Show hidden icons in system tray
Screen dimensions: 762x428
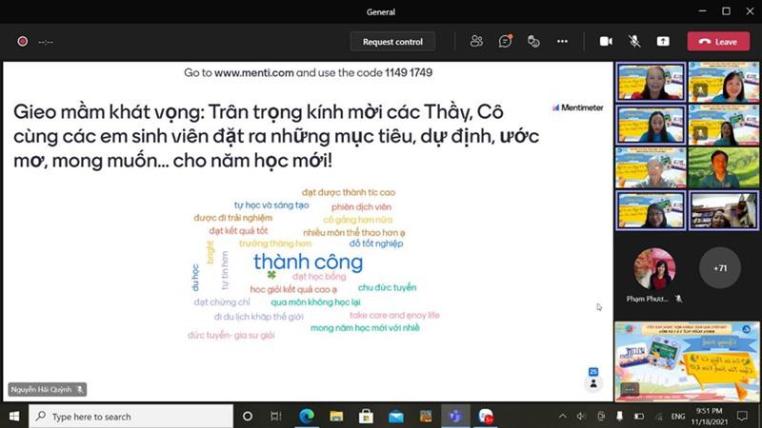(x=562, y=417)
